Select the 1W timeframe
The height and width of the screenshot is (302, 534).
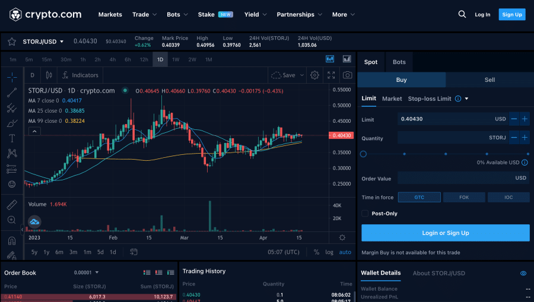pos(176,59)
